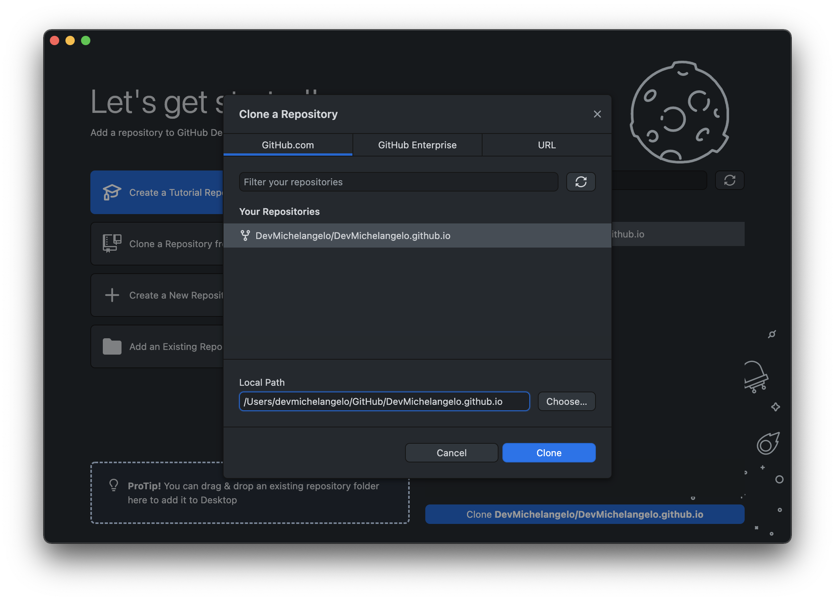This screenshot has width=835, height=601.
Task: Click the background refresh repositories icon
Action: (x=729, y=180)
